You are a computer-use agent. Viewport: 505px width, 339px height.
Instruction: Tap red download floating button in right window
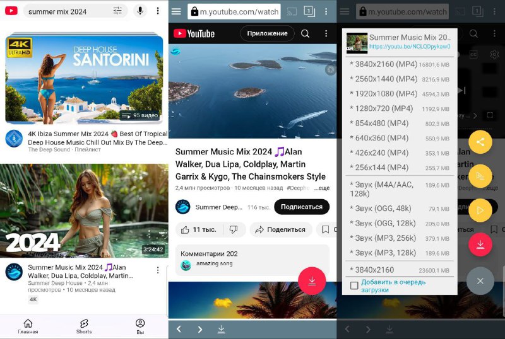pyautogui.click(x=480, y=244)
